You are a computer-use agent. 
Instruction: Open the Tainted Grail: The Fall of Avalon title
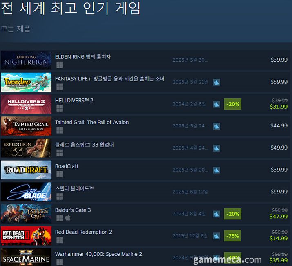tap(92, 123)
